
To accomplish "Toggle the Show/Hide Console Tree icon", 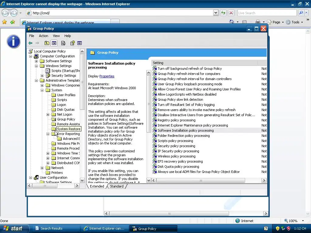I will pos(54,43).
